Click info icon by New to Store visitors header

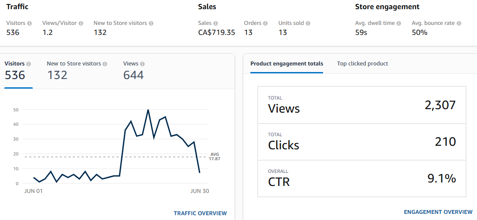coord(151,23)
